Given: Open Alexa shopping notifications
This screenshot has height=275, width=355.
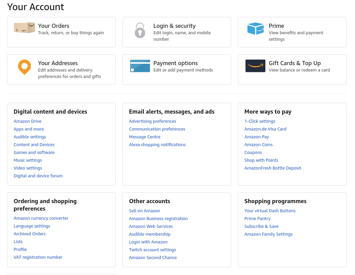Looking at the screenshot, I should tap(157, 145).
